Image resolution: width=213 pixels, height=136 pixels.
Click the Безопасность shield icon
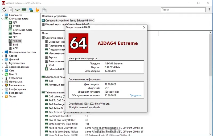coord(6,85)
